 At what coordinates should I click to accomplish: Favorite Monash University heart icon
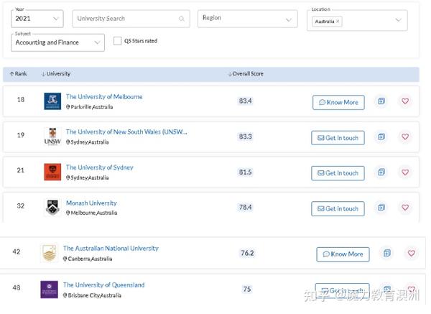[x=405, y=208]
